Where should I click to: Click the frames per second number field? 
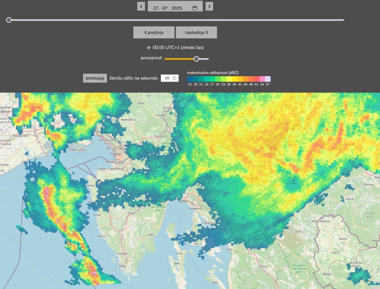(167, 78)
